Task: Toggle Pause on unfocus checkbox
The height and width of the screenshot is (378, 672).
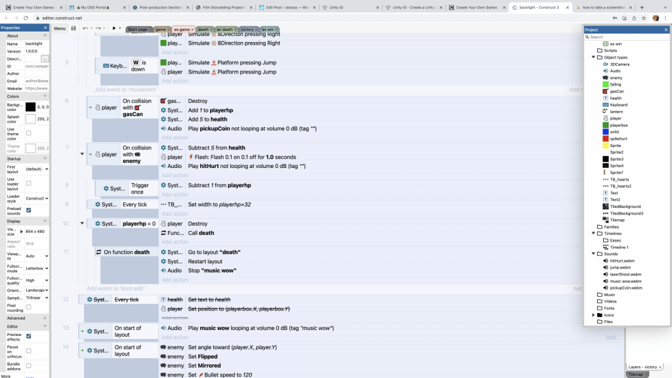Action: coord(29,351)
